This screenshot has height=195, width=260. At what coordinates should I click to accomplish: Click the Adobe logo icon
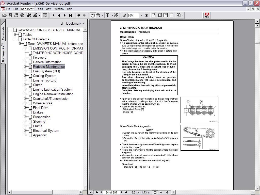coord(207,15)
